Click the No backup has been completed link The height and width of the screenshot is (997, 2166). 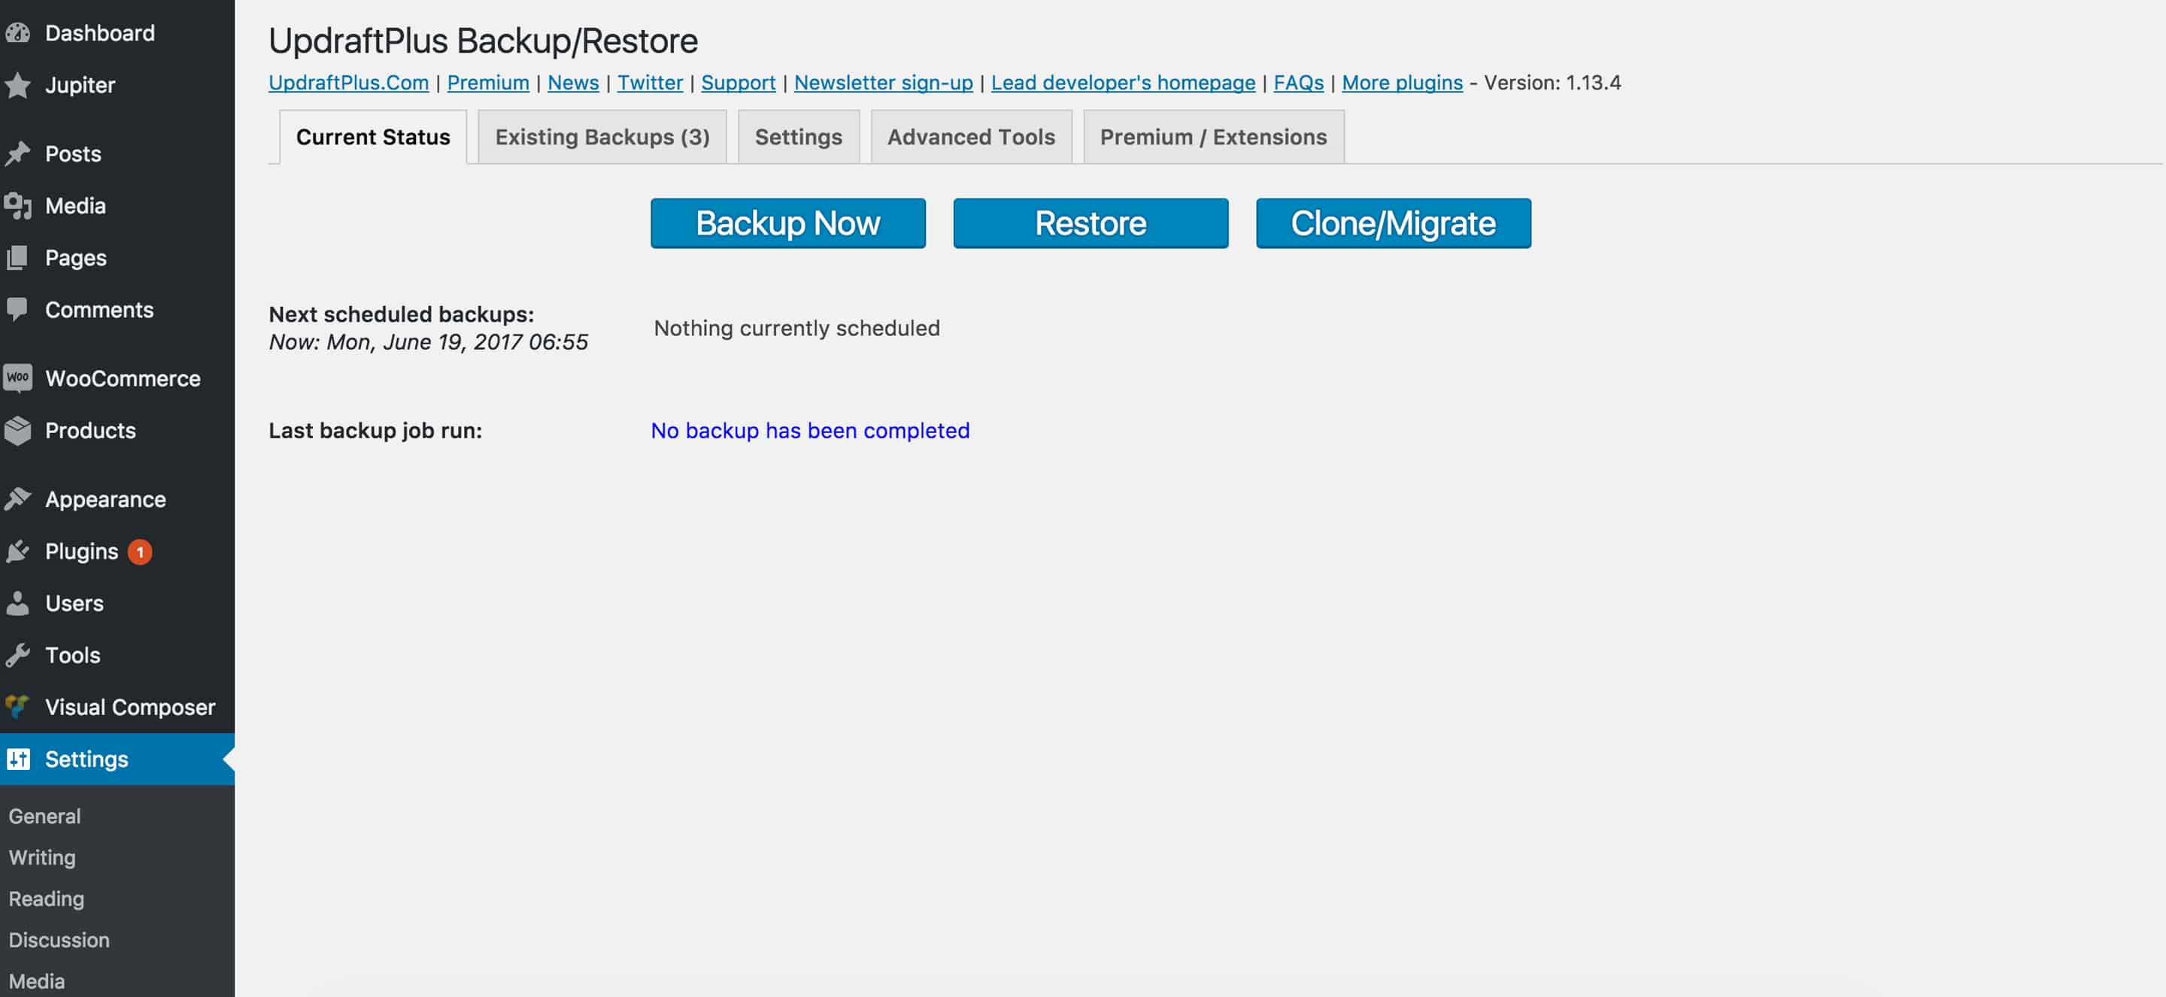coord(811,430)
